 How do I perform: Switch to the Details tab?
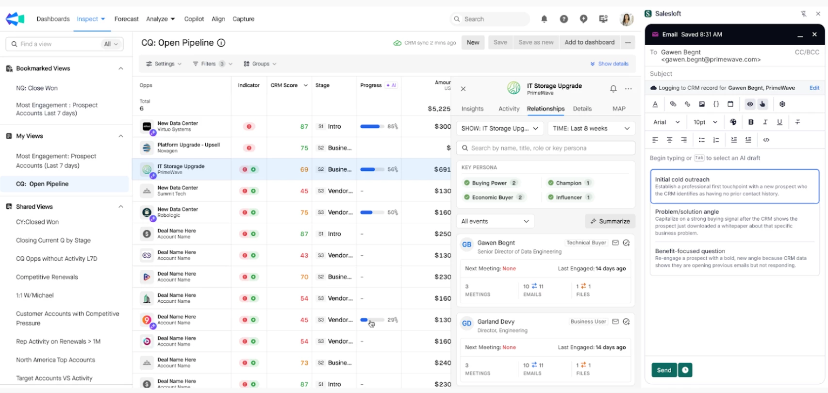(582, 109)
